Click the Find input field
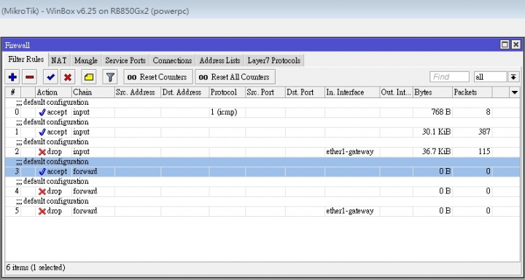Viewport: 525px width, 280px height. (449, 77)
